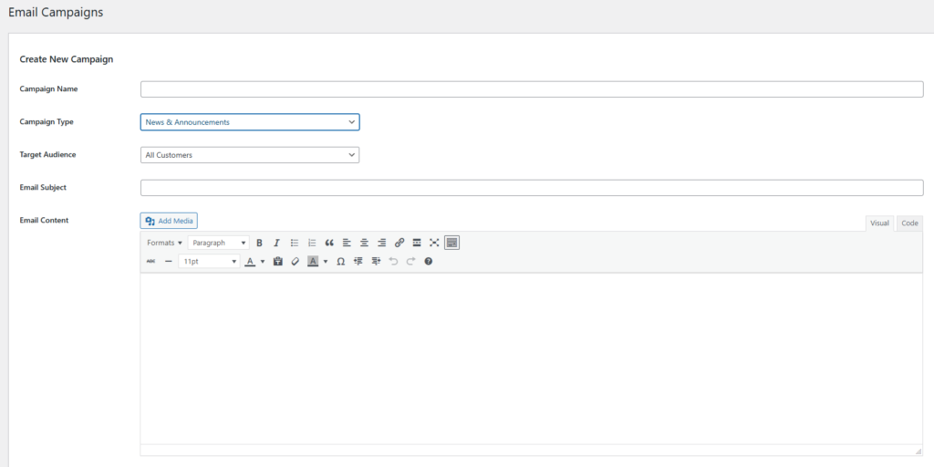The image size is (934, 467).
Task: Click the Add Media button
Action: (x=169, y=221)
